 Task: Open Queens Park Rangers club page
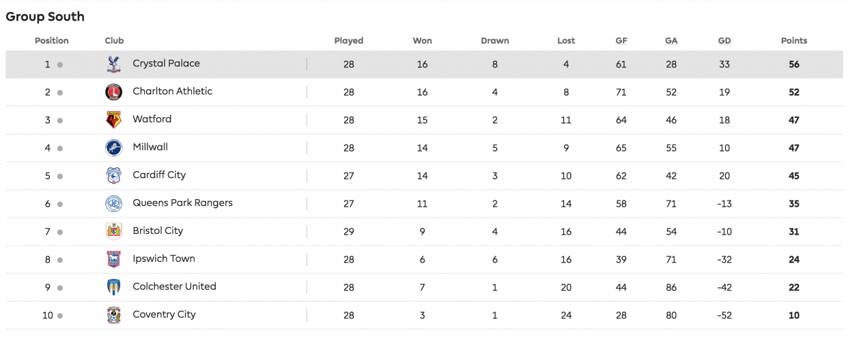[182, 203]
